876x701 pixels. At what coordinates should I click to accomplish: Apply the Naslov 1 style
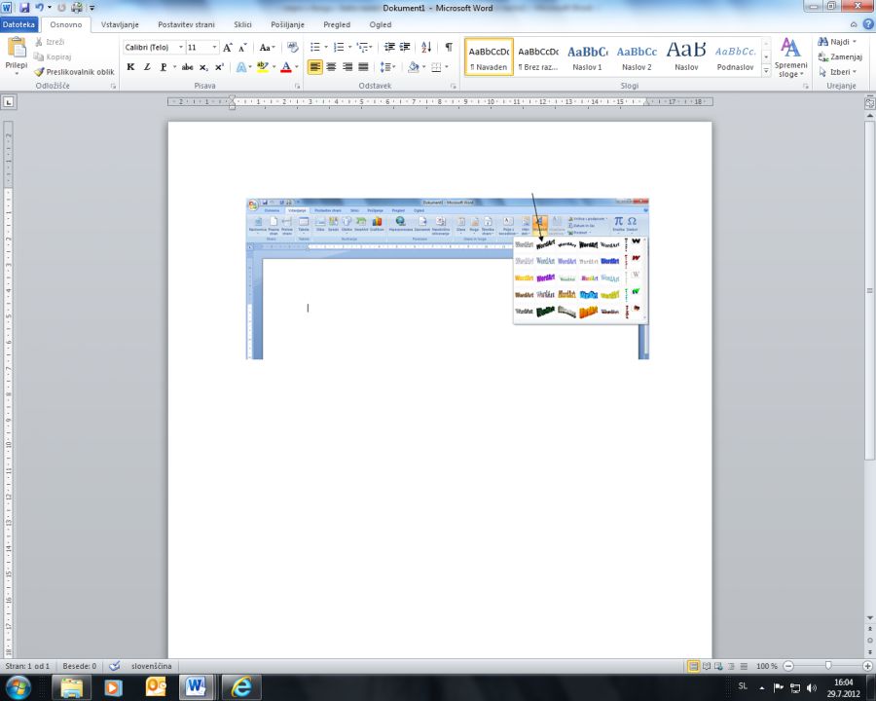587,57
